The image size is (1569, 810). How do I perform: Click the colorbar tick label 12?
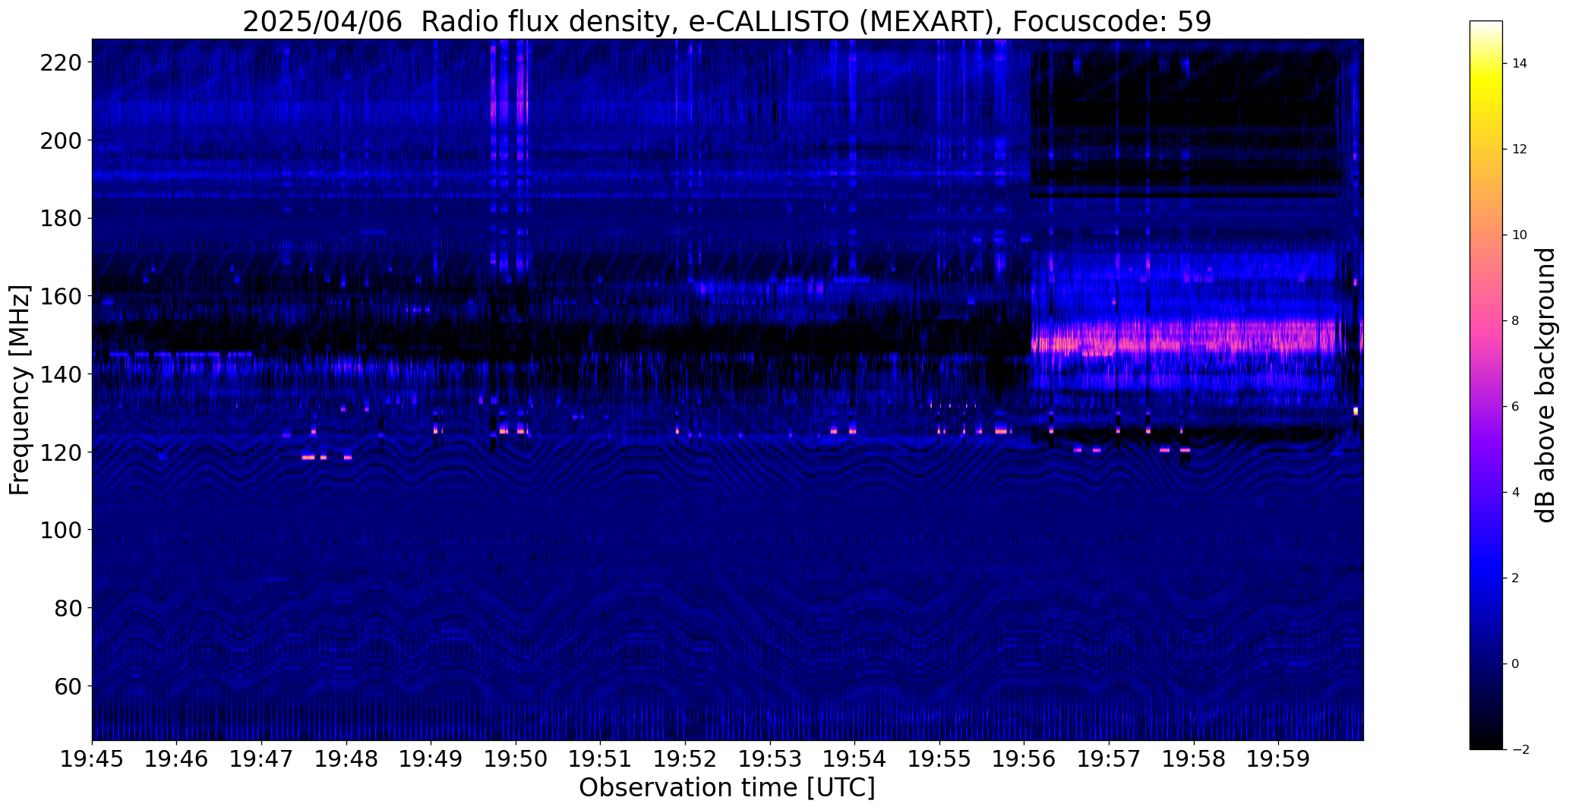tap(1520, 150)
